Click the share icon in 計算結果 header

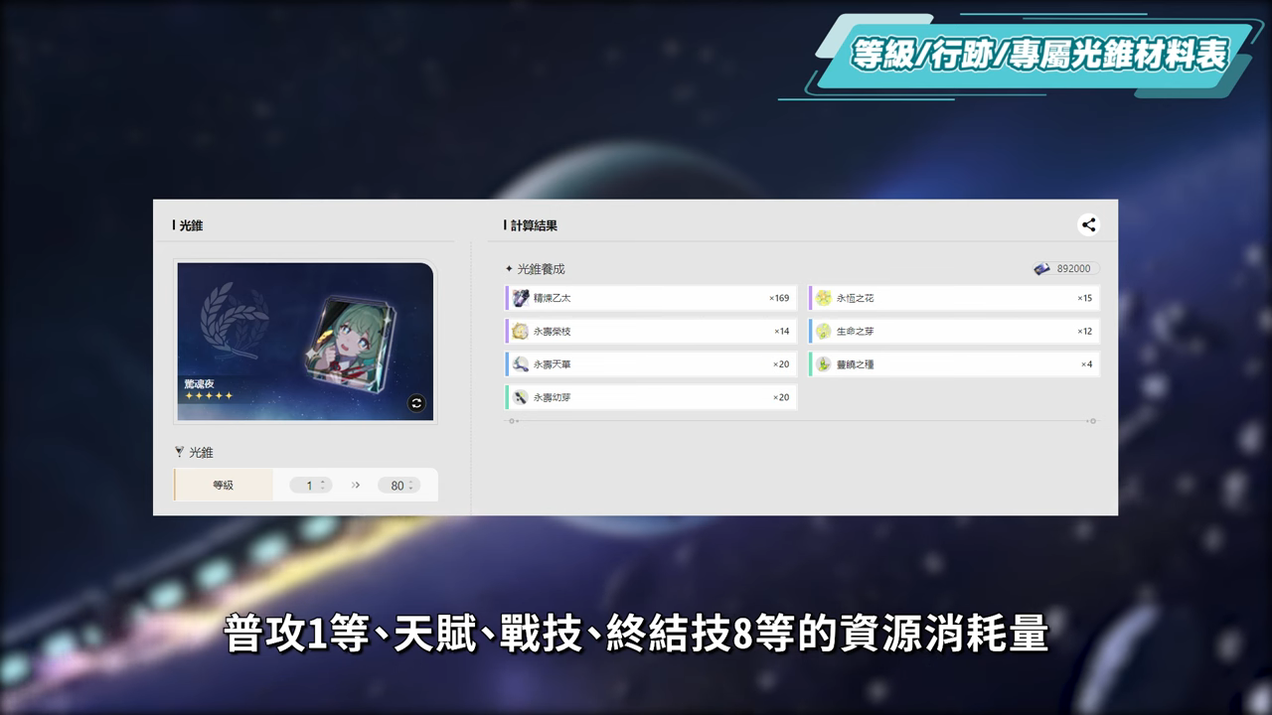click(1088, 224)
